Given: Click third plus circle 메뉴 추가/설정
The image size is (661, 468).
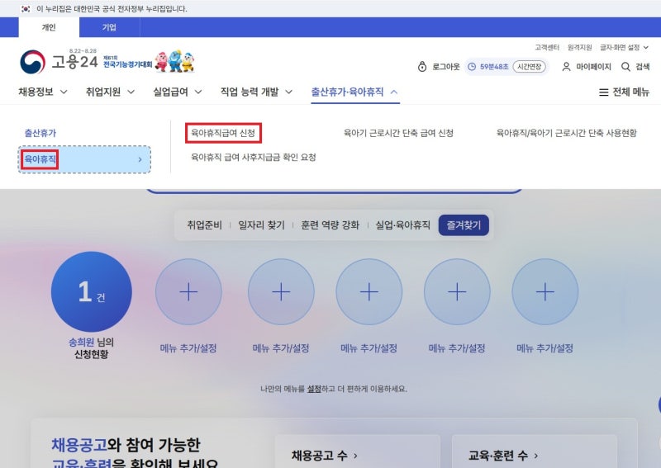Looking at the screenshot, I should coord(369,292).
